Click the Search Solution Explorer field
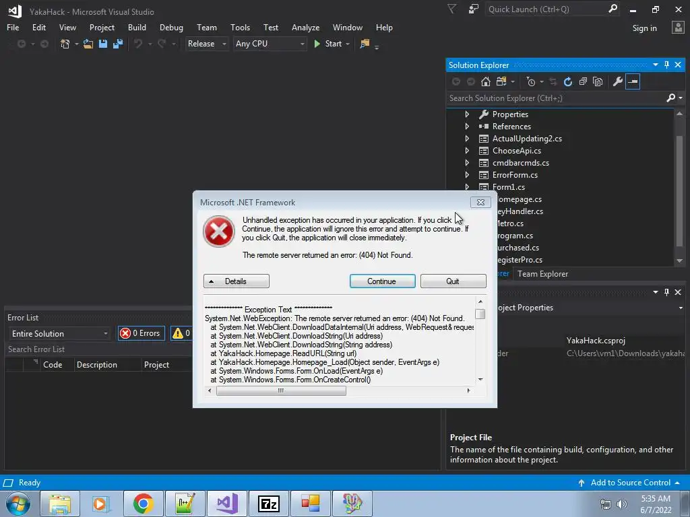This screenshot has height=517, width=690. tap(556, 98)
